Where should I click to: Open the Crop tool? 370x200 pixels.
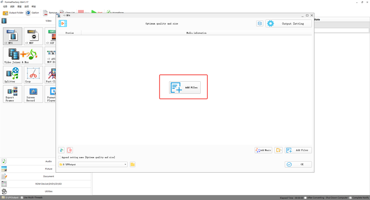(x=34, y=75)
